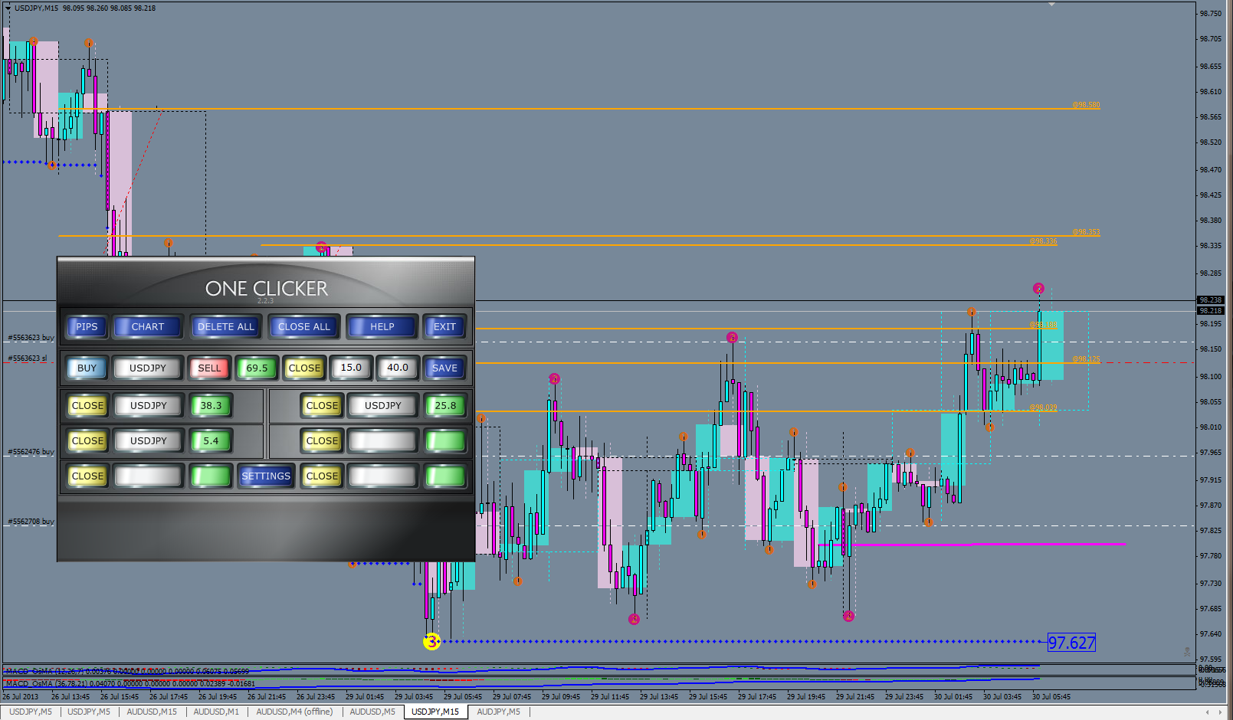Click the 40.0 value field
Image resolution: width=1233 pixels, height=720 pixels.
pyautogui.click(x=398, y=368)
